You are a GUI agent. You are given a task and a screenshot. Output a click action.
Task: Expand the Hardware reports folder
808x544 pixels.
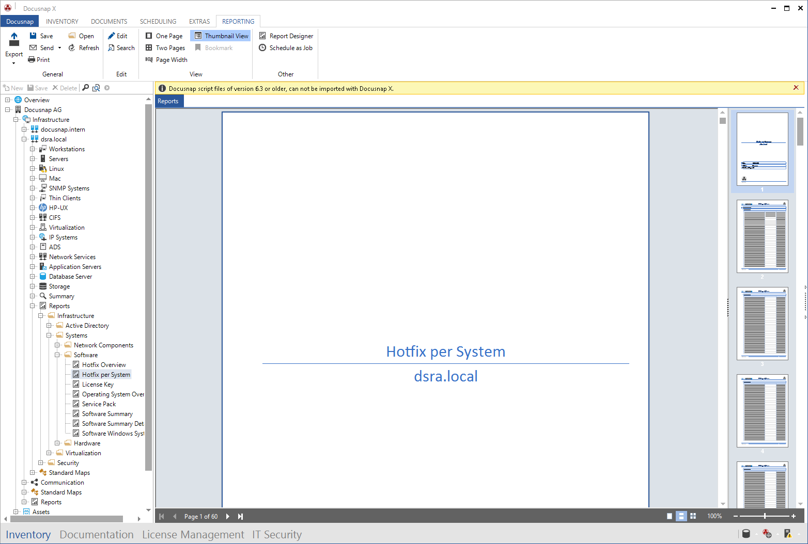point(57,443)
